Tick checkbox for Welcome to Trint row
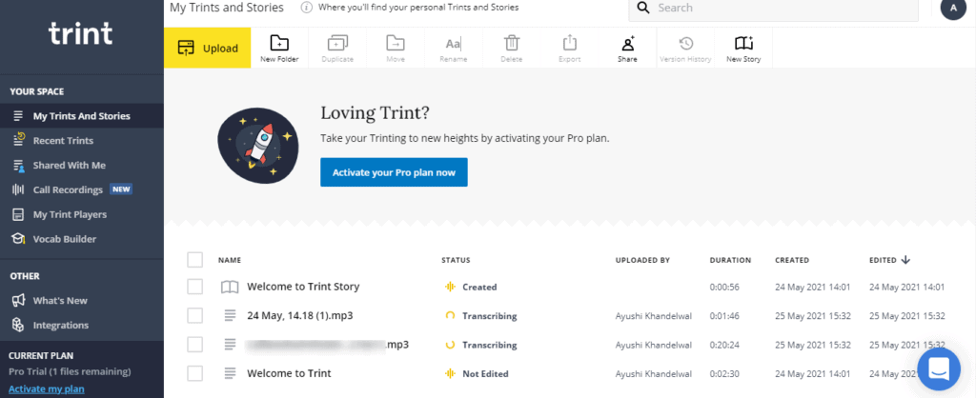 tap(194, 373)
